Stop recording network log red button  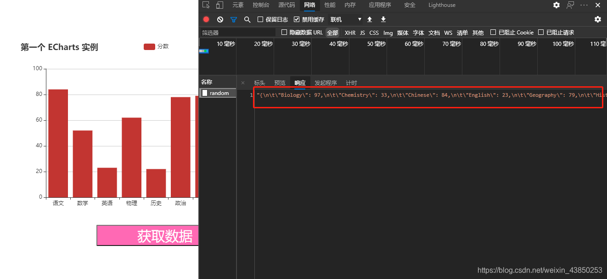(206, 19)
